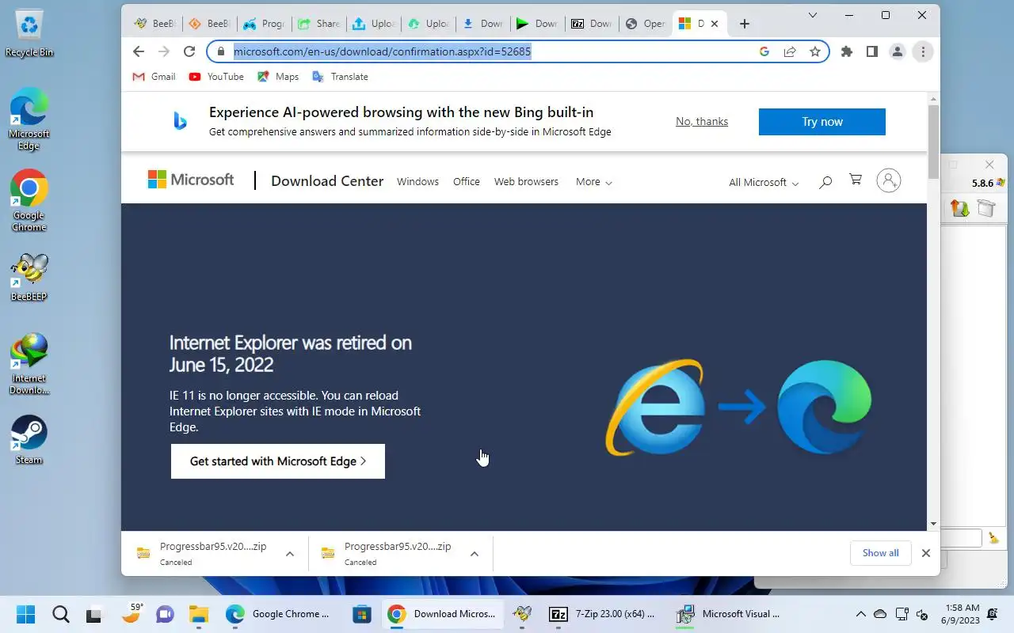Viewport: 1014px width, 633px height.
Task: Open 7-Zip 23.00 taskbar item
Action: (x=604, y=614)
